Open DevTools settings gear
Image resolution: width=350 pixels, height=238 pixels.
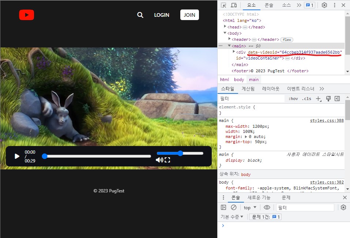coord(324,5)
